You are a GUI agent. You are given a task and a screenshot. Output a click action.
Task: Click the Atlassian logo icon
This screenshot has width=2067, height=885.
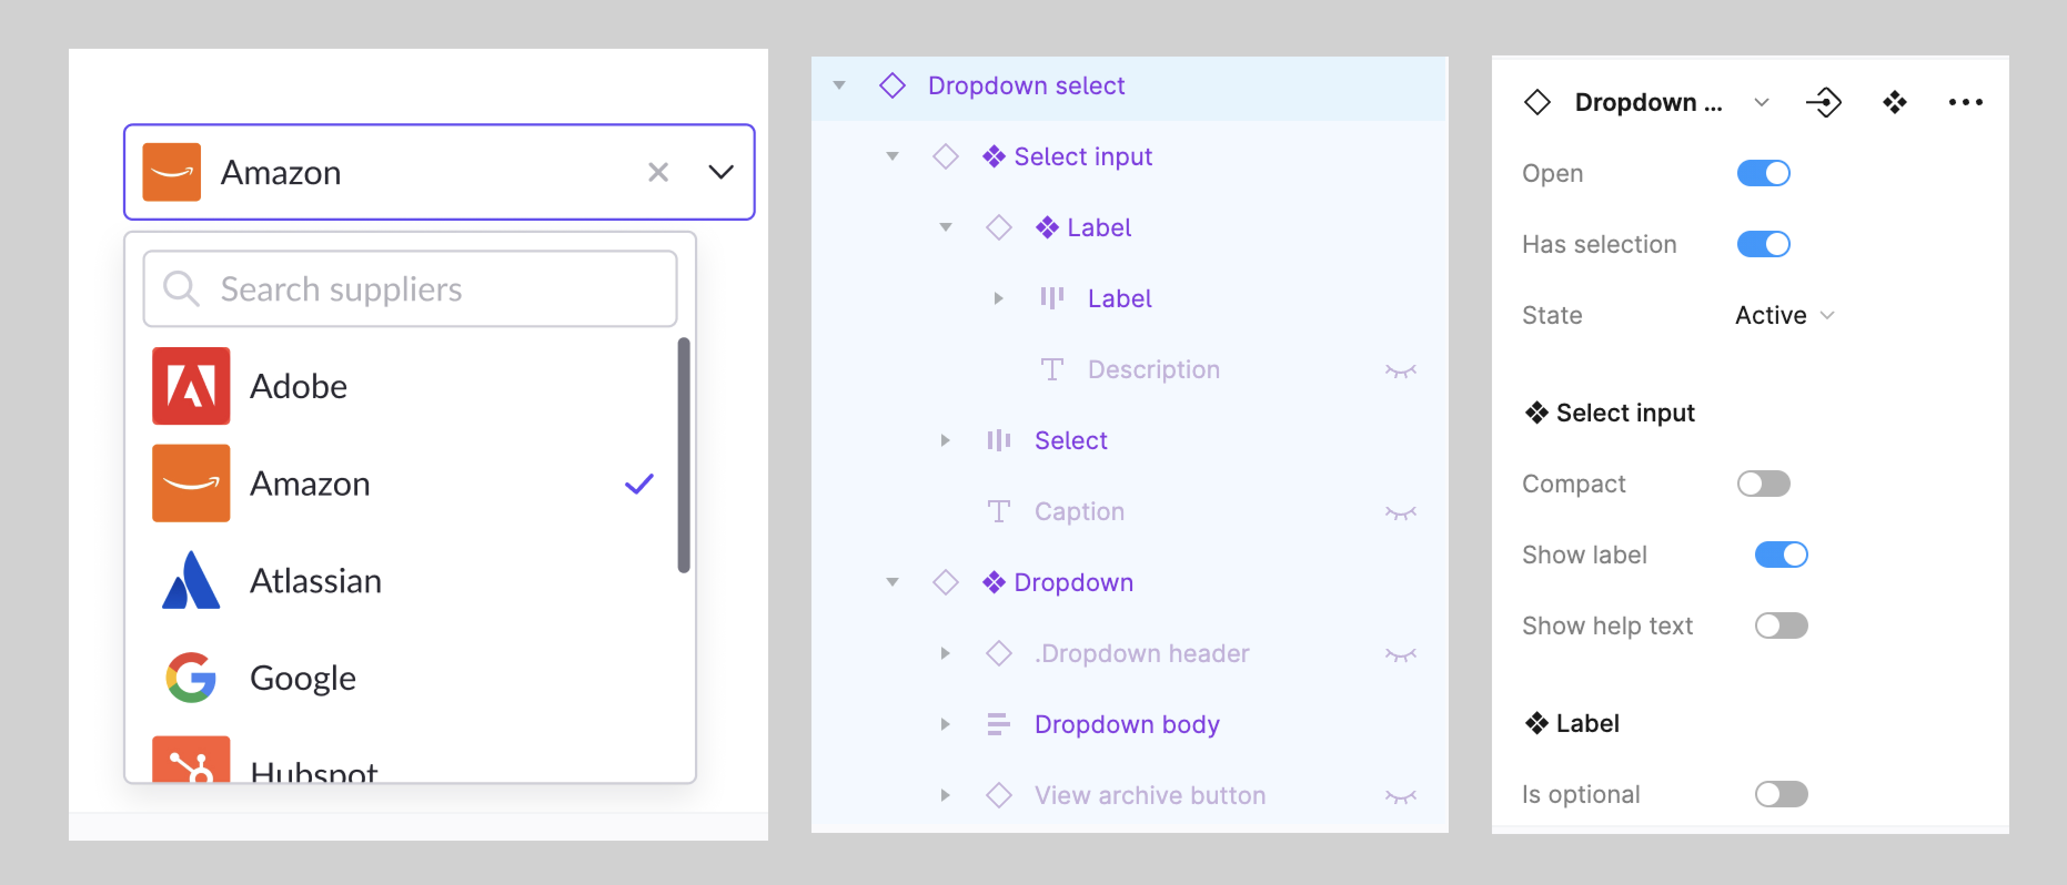[x=191, y=581]
